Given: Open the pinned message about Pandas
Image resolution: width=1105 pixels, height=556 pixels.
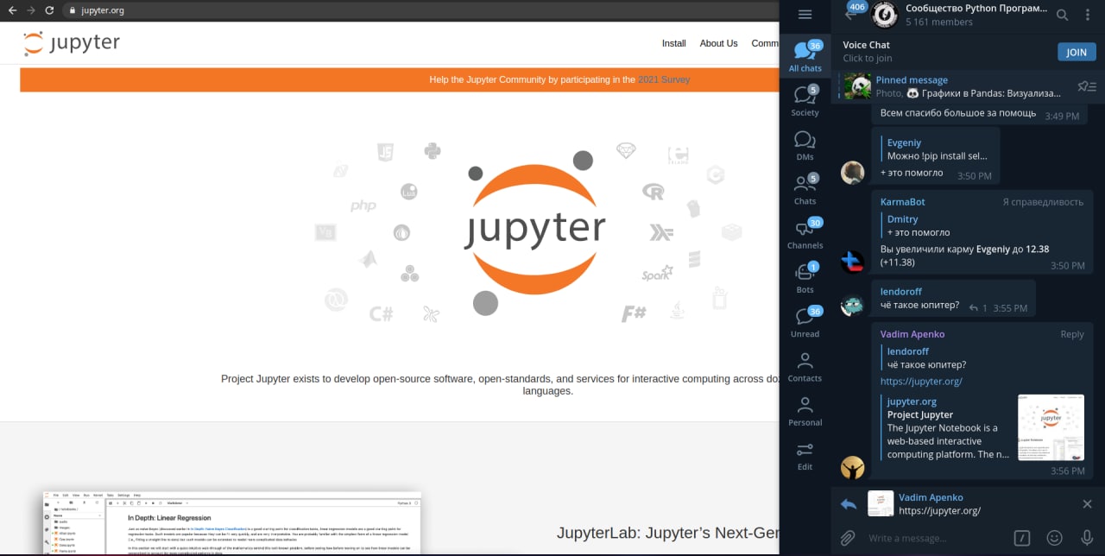Looking at the screenshot, I should click(x=969, y=86).
